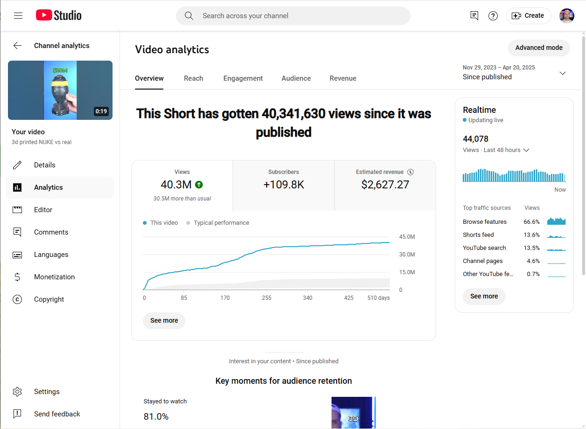
Task: Click the realtime 48-hour bar chart
Action: pos(514,175)
